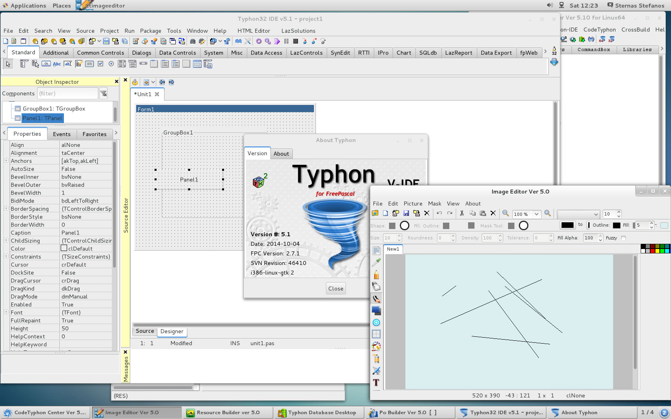Click the Components filter input field

click(67, 93)
